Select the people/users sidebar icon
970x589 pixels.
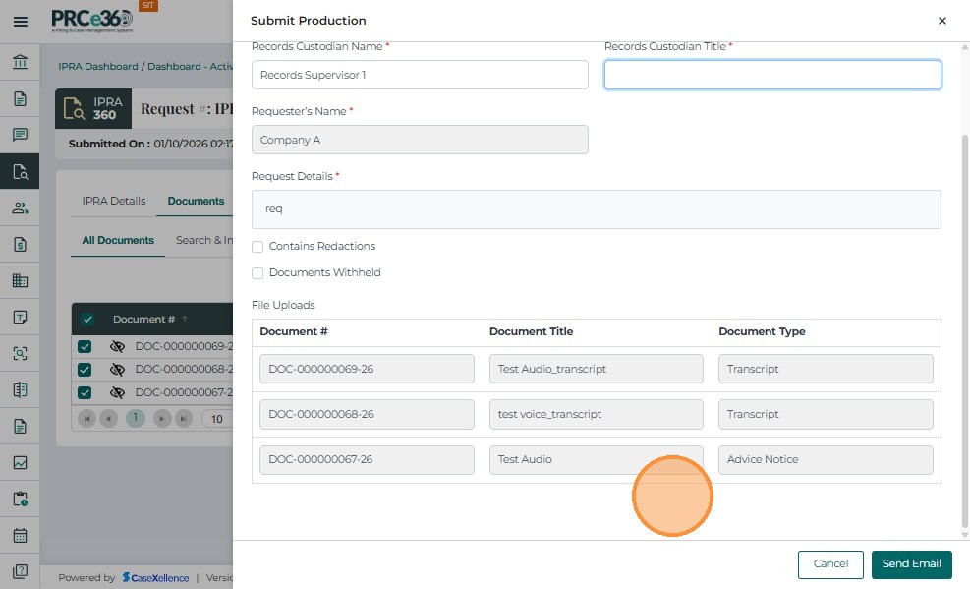(x=20, y=207)
